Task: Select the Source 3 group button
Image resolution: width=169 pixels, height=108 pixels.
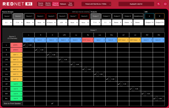Action: [x=29, y=16]
